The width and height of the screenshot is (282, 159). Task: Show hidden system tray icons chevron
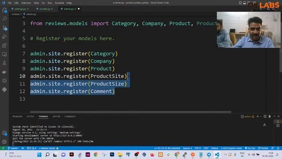click(x=225, y=155)
